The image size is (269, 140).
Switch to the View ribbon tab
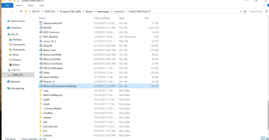point(41,5)
